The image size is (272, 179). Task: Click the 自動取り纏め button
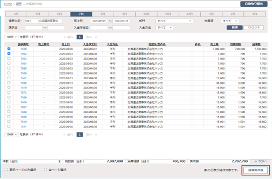coord(254,4)
